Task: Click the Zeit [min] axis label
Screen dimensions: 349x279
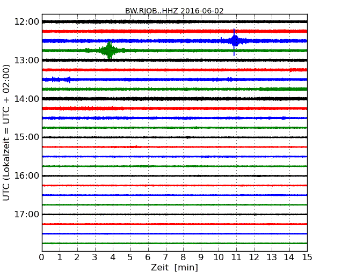Action: pos(174,267)
